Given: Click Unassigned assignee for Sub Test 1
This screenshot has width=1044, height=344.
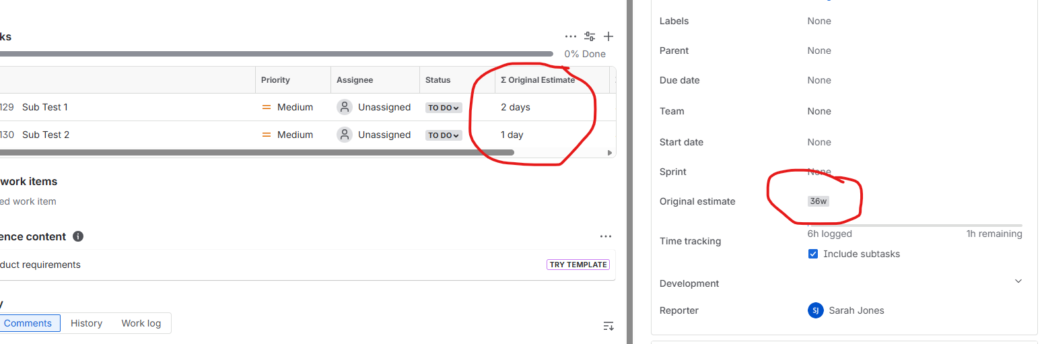Looking at the screenshot, I should pyautogui.click(x=384, y=107).
